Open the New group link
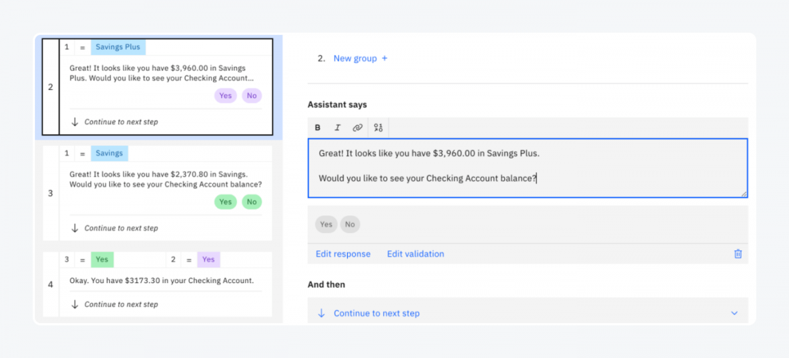The width and height of the screenshot is (789, 358). [355, 58]
